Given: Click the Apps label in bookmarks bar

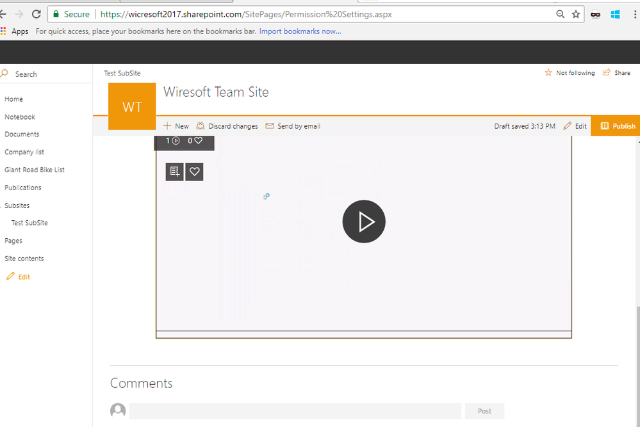Looking at the screenshot, I should (x=20, y=31).
